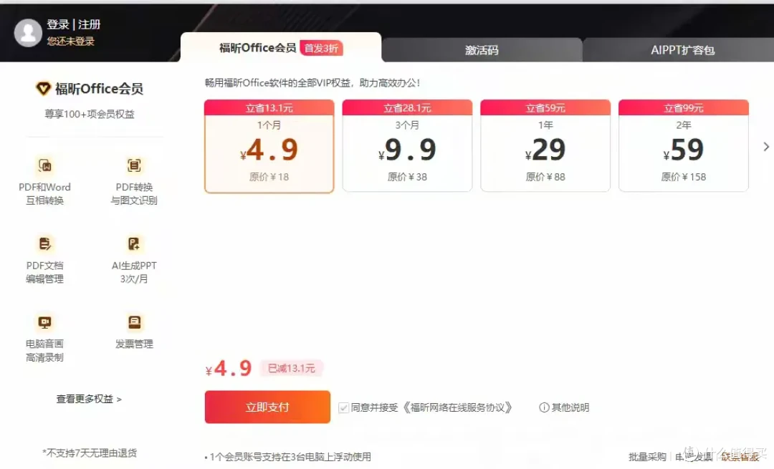Click the AI生成PPT icon

(x=134, y=243)
